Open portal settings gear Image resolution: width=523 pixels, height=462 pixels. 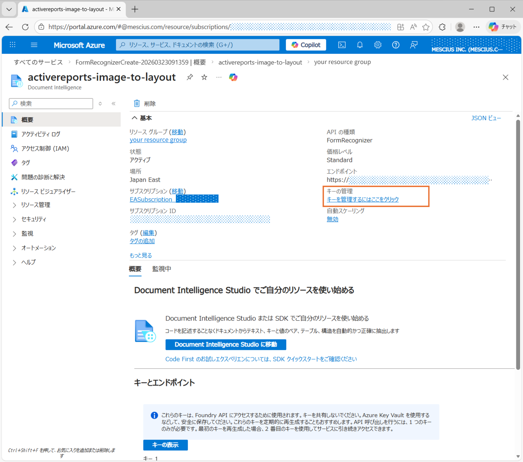point(378,45)
